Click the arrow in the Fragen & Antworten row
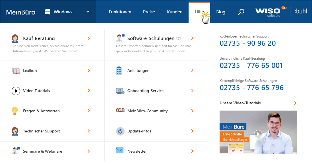Screen dimensions: 312x164 pyautogui.click(x=89, y=111)
